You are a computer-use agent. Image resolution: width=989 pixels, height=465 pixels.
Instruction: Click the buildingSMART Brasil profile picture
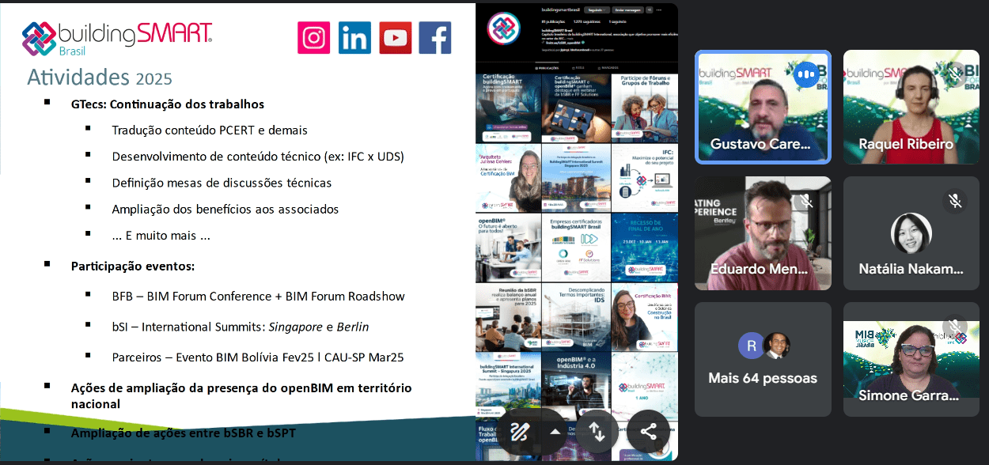pyautogui.click(x=503, y=28)
